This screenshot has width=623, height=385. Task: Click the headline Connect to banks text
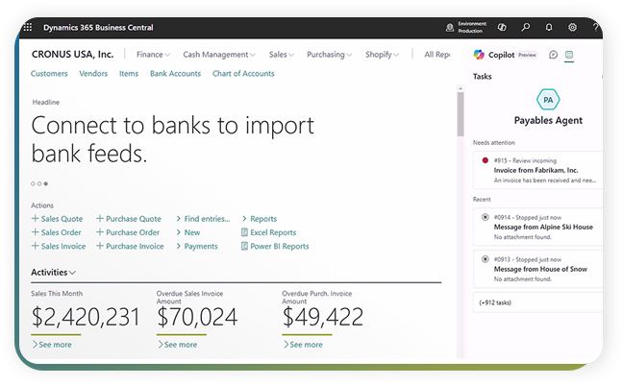[x=172, y=139]
